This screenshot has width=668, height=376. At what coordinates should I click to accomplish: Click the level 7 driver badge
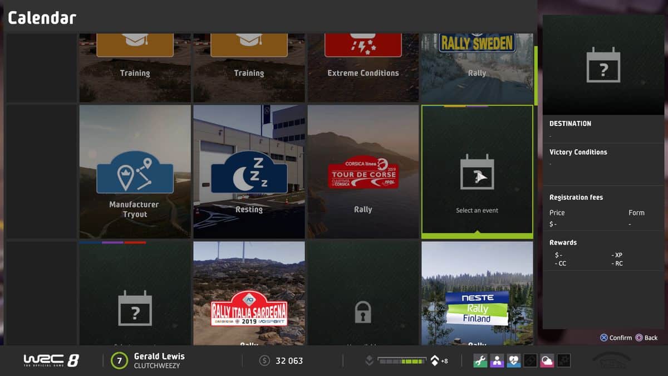(119, 360)
